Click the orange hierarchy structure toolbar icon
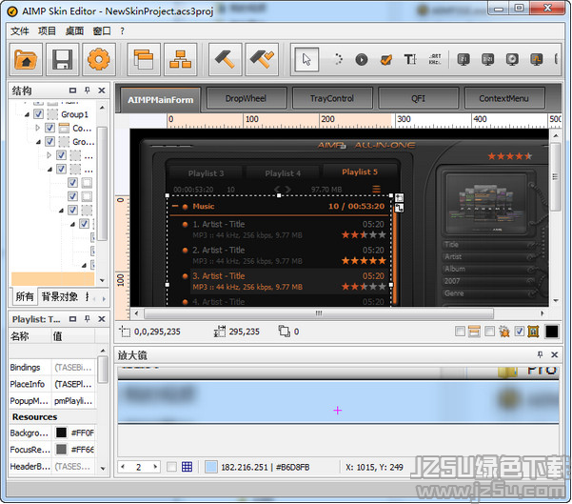This screenshot has height=504, width=572. tap(180, 59)
